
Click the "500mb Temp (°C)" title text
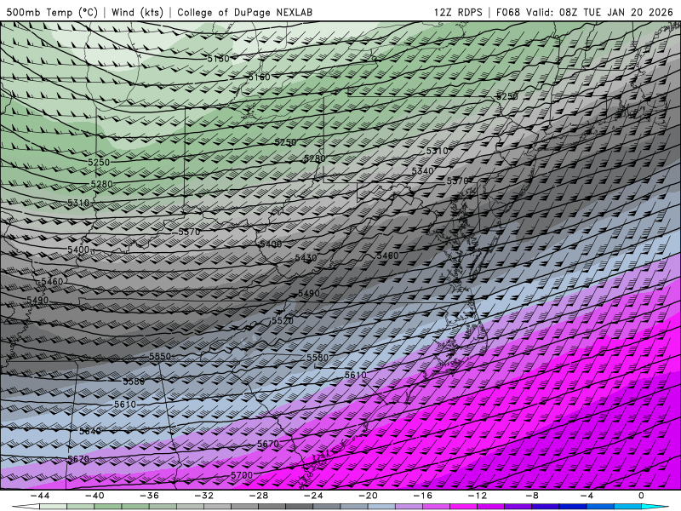pos(52,12)
